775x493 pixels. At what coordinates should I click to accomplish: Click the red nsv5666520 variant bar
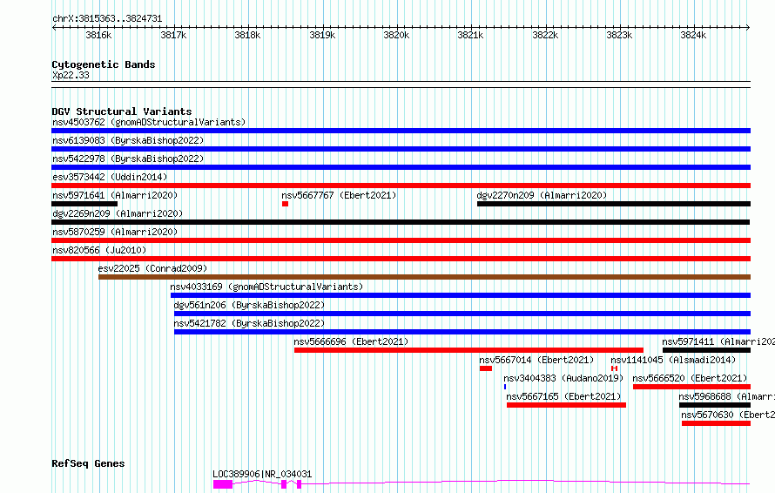pos(691,387)
